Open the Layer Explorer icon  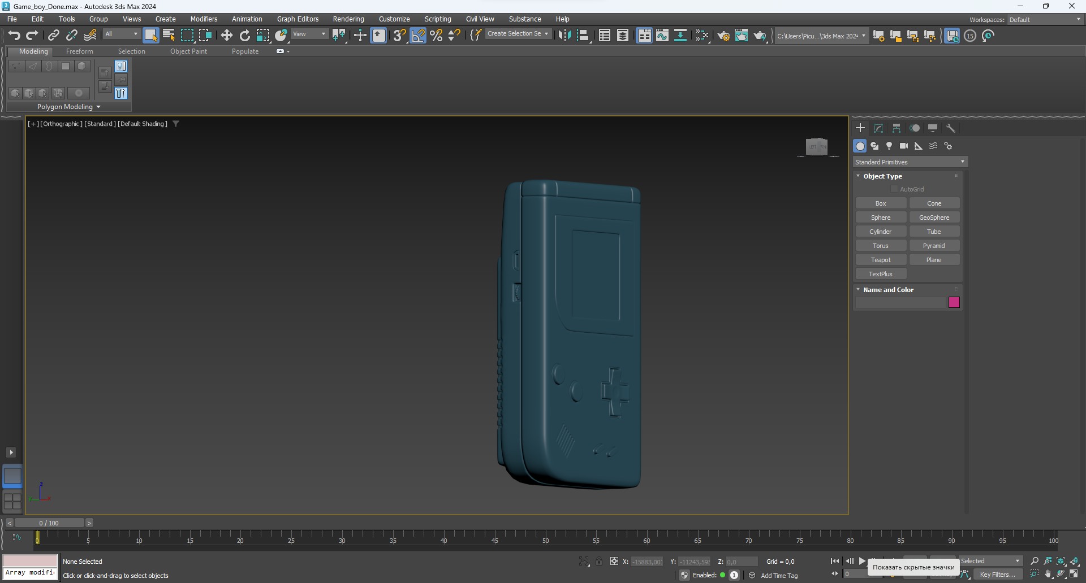623,36
